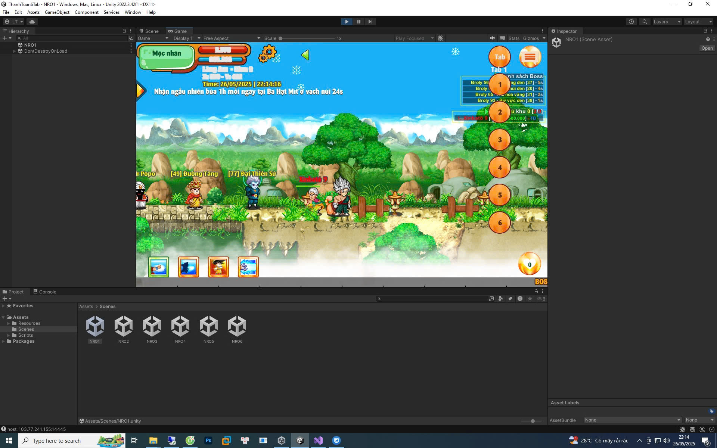Toggle the Hierarchy panel lock
Viewport: 717px width, 448px height.
(124, 31)
